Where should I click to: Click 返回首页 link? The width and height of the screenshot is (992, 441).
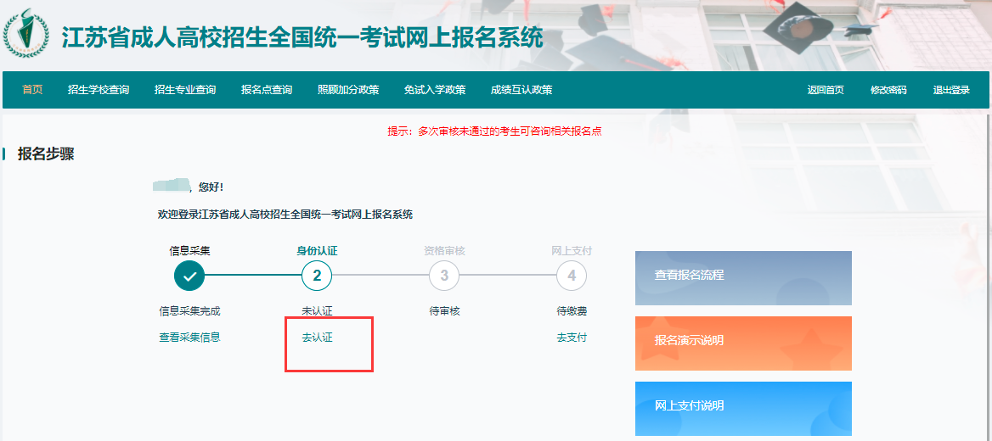(826, 91)
